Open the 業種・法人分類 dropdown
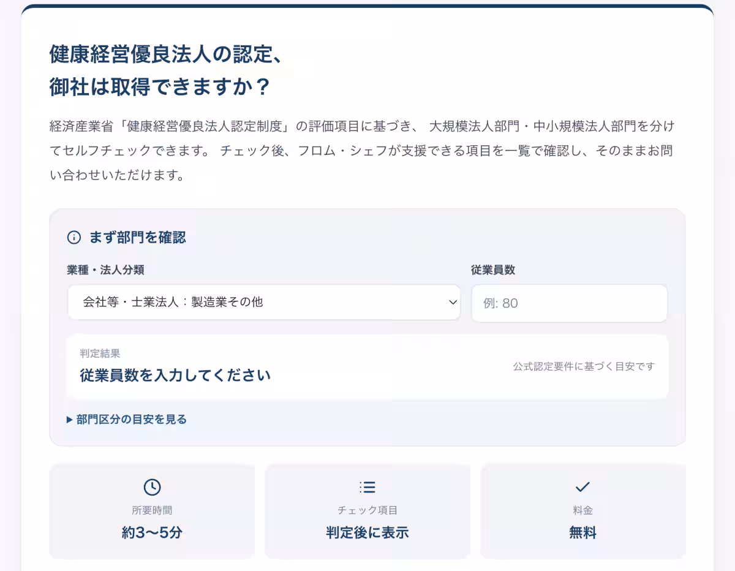This screenshot has height=571, width=735. [264, 302]
